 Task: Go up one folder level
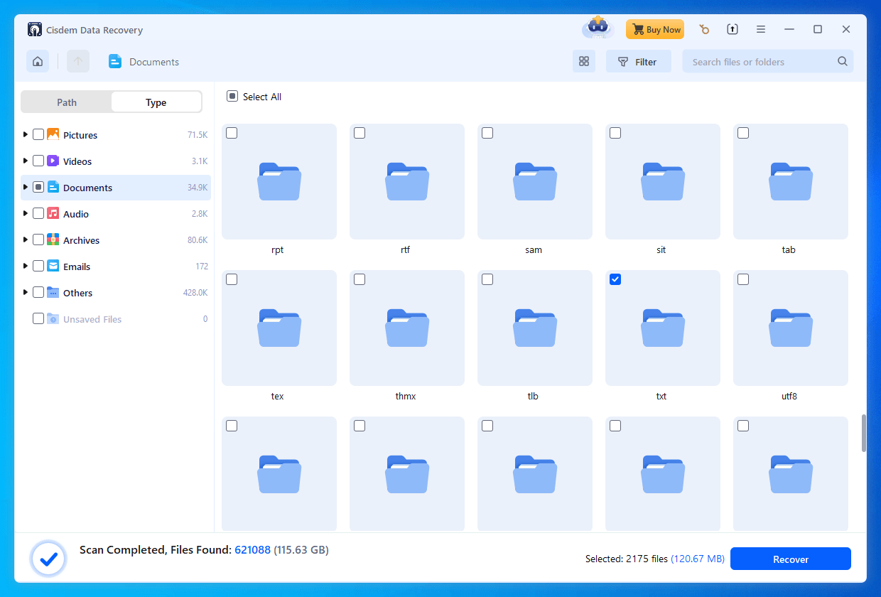pos(78,62)
